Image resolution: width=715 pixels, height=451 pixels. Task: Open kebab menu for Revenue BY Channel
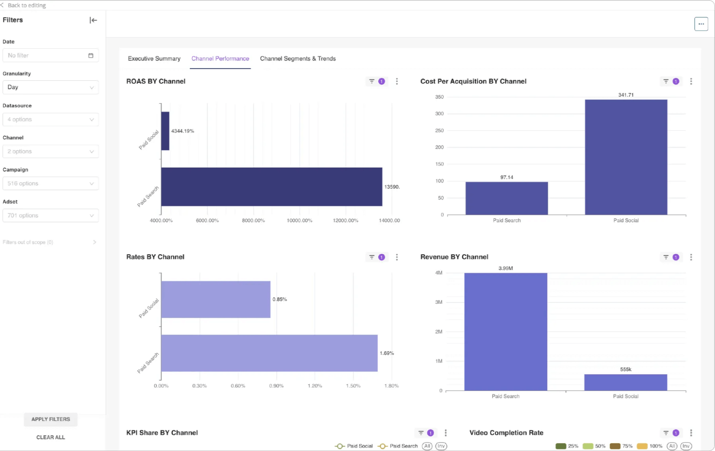pos(691,257)
